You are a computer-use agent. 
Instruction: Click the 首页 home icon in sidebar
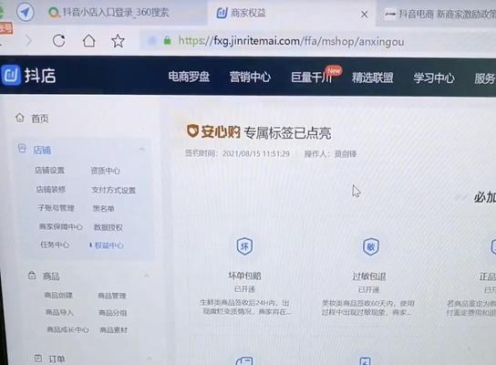pos(20,118)
